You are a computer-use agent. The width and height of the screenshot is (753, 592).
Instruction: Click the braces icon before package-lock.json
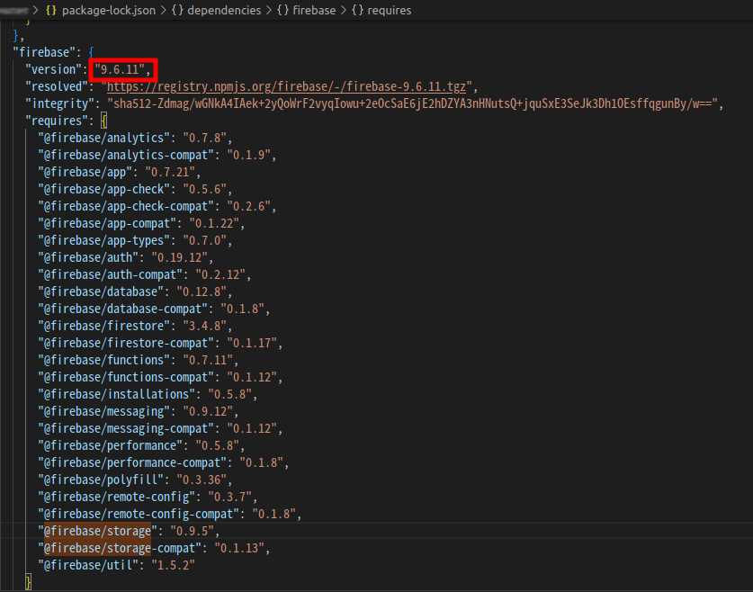(x=51, y=10)
